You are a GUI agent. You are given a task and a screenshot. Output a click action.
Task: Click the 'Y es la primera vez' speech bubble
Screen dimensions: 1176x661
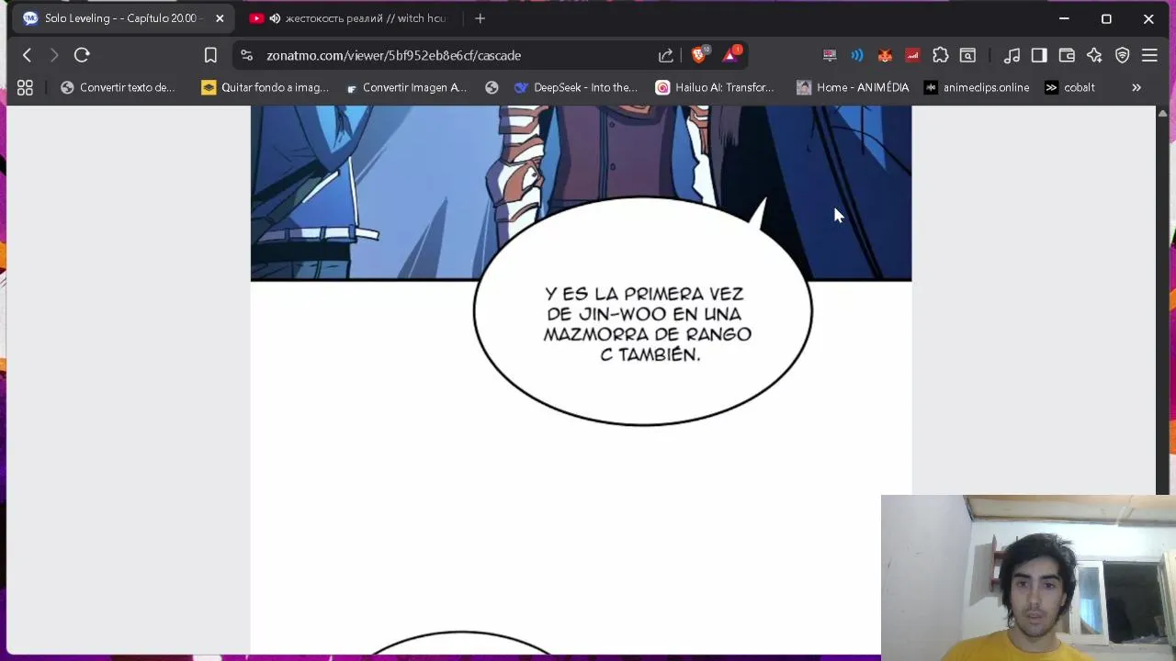point(642,310)
